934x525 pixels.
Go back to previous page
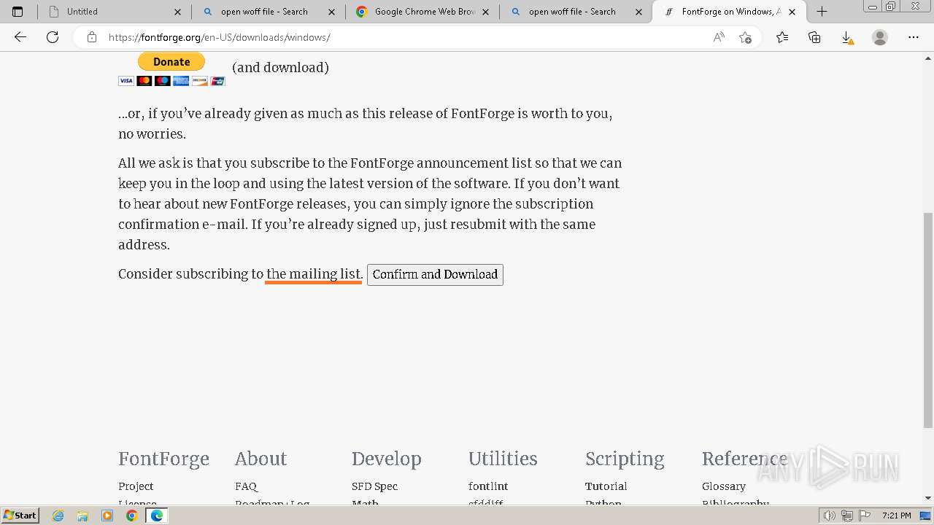20,37
